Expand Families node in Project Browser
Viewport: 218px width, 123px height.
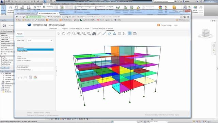click(x=1, y=88)
